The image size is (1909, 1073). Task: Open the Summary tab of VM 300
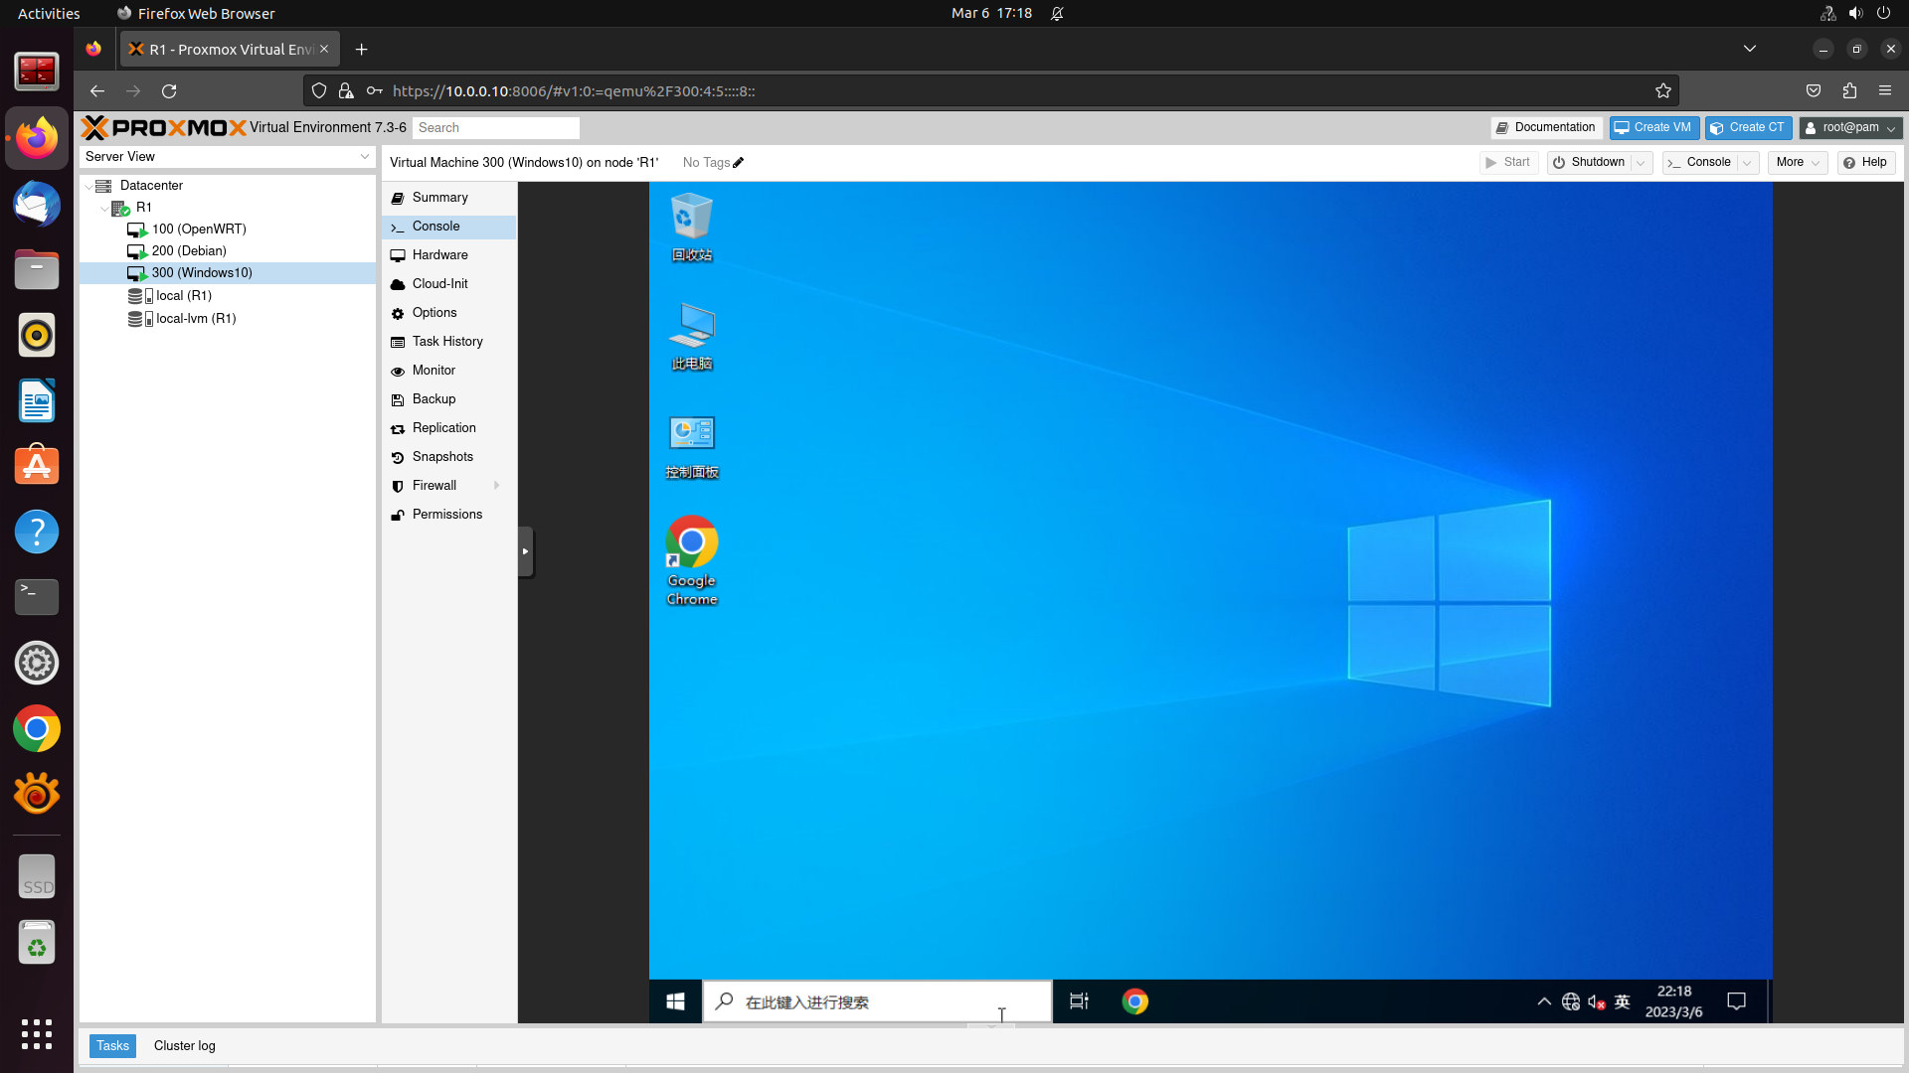click(x=448, y=198)
